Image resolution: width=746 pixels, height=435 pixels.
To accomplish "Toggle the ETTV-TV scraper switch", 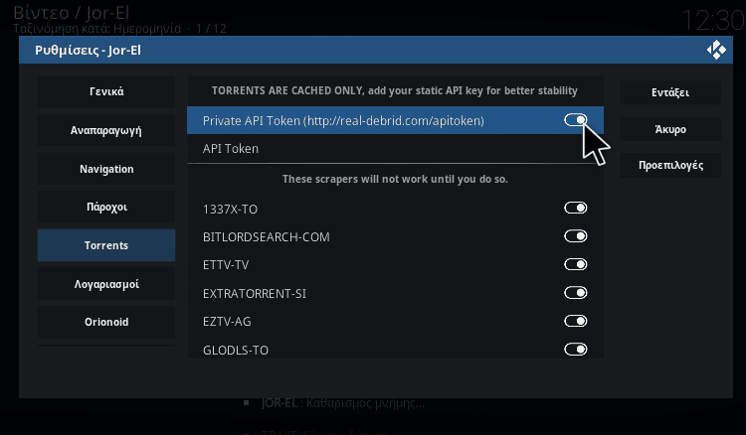I will [575, 265].
